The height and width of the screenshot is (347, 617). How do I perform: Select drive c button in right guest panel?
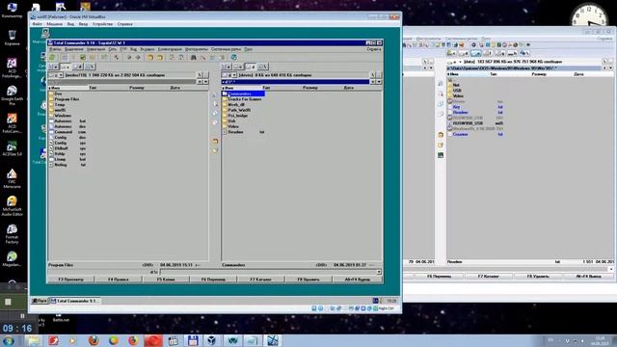(238, 67)
